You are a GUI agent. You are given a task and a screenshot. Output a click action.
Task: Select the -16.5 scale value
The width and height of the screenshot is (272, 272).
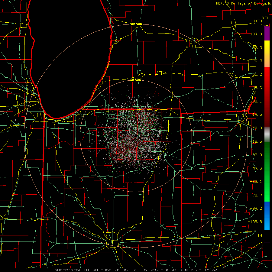(x=256, y=141)
